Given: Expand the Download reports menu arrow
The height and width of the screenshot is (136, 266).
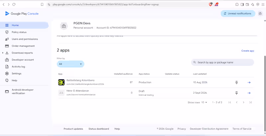Looking at the screenshot, I should tap(3, 53).
